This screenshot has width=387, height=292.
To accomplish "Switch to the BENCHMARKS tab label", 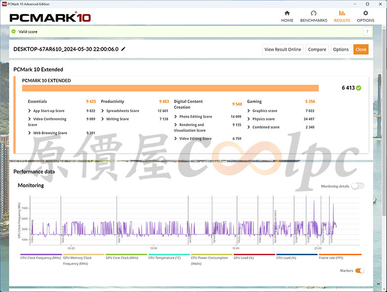I will (313, 20).
